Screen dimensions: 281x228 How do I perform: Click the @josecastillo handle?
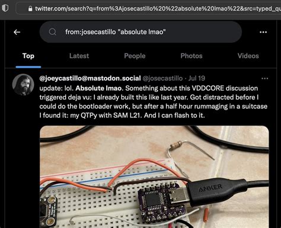[162, 78]
